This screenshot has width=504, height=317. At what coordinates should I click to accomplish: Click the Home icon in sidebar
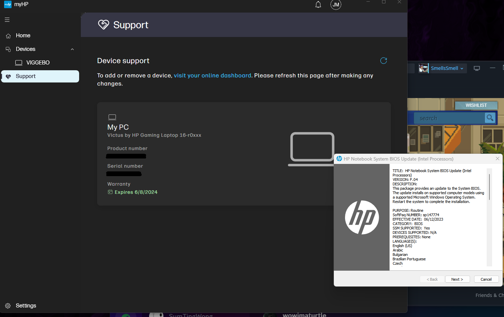click(8, 36)
